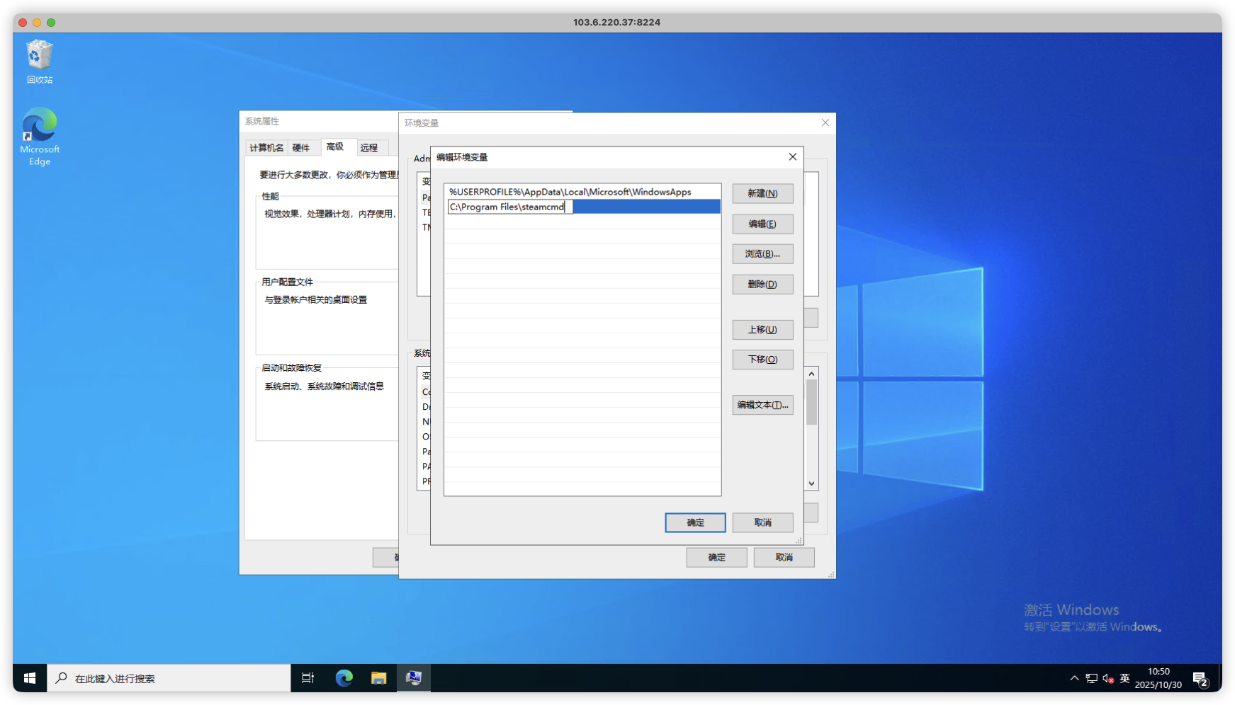The width and height of the screenshot is (1235, 705).
Task: Switch to the 硬件 tab
Action: (x=301, y=148)
